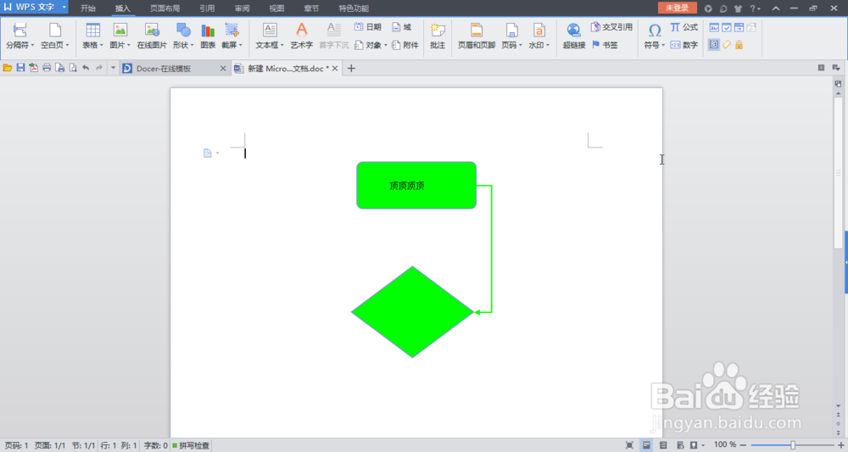Toggle the highlighted form field shading icon
Viewport: 848px width, 452px height.
point(714,45)
